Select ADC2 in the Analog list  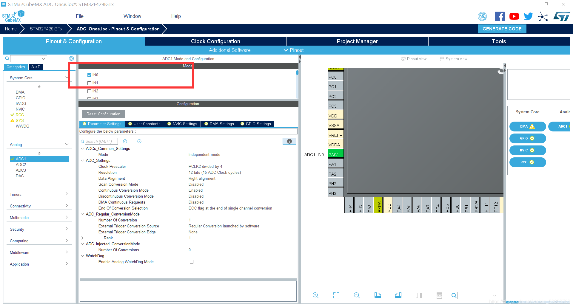21,165
